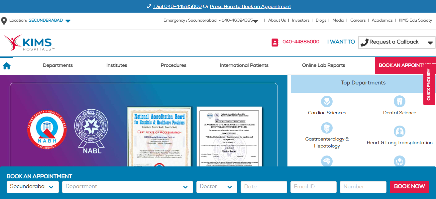
Task: Open the Departments menu
Action: (x=58, y=65)
